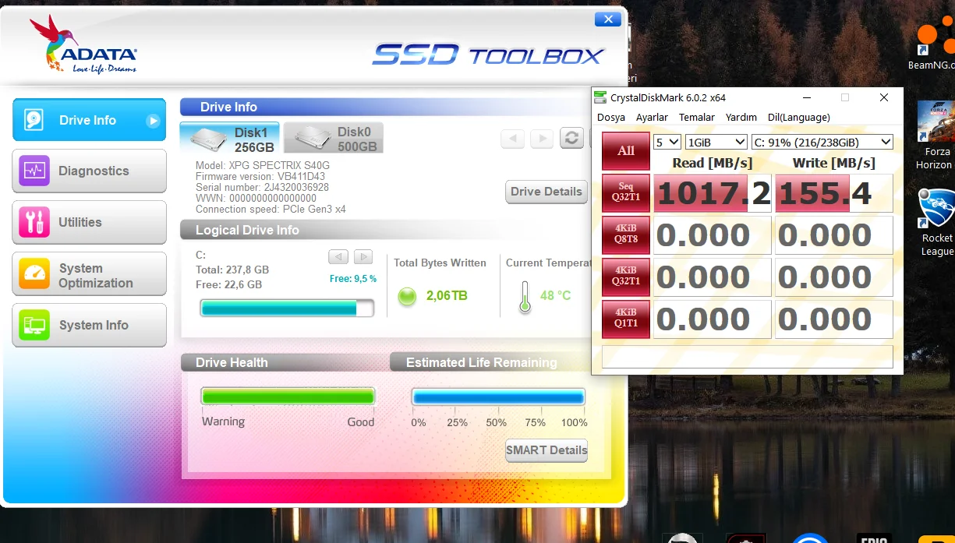Click the Free: 9,5 % label
The width and height of the screenshot is (955, 543).
click(353, 278)
